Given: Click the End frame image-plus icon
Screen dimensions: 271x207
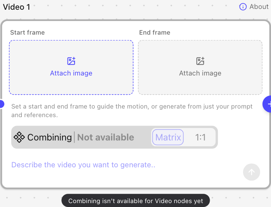Looking at the screenshot, I should (200, 61).
